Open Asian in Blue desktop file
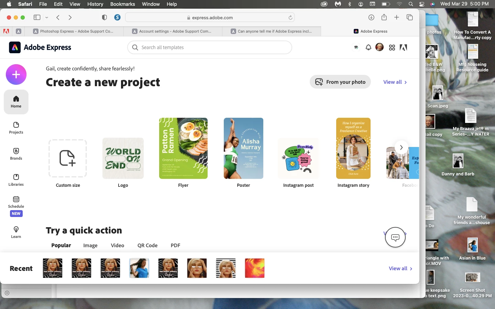The width and height of the screenshot is (495, 309). (x=473, y=249)
